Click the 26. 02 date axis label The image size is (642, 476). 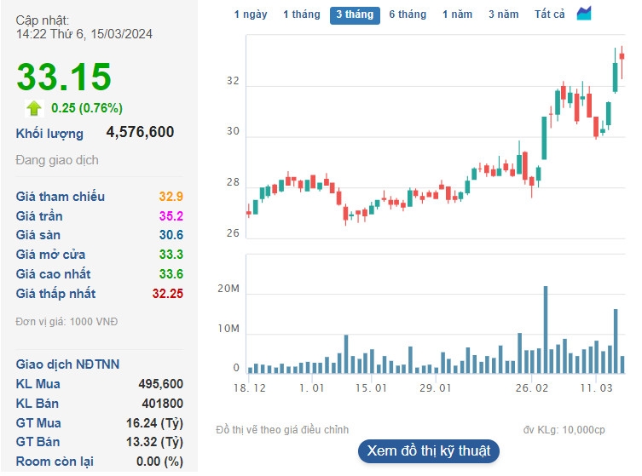coord(530,388)
